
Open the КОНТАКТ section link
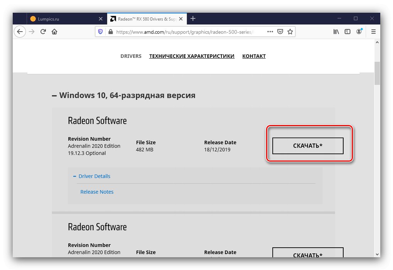tap(254, 56)
